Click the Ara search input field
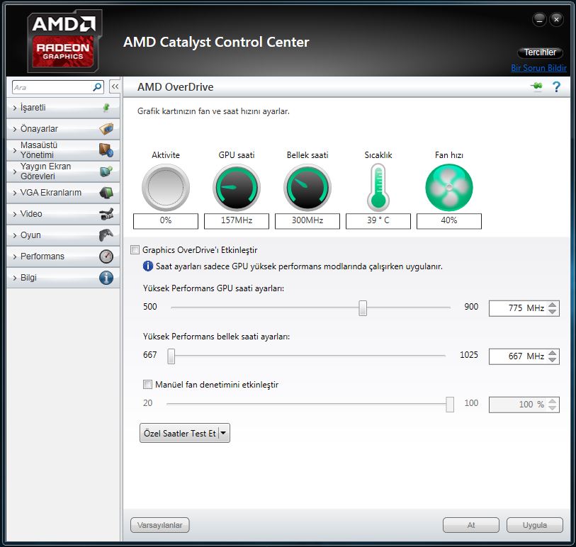Image resolution: width=576 pixels, height=547 pixels. point(52,87)
